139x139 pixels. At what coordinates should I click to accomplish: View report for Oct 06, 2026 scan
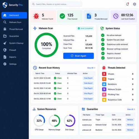[x=88, y=83]
